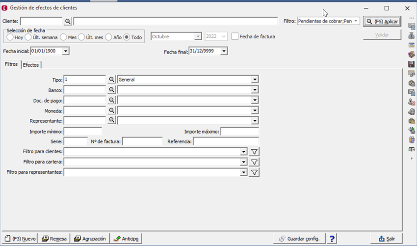Expand the Filtro para representantes dropdown arrow
The width and height of the screenshot is (417, 246).
(244, 172)
